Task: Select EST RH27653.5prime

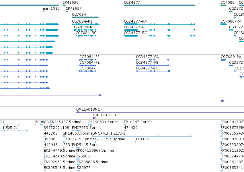Action: point(87,128)
